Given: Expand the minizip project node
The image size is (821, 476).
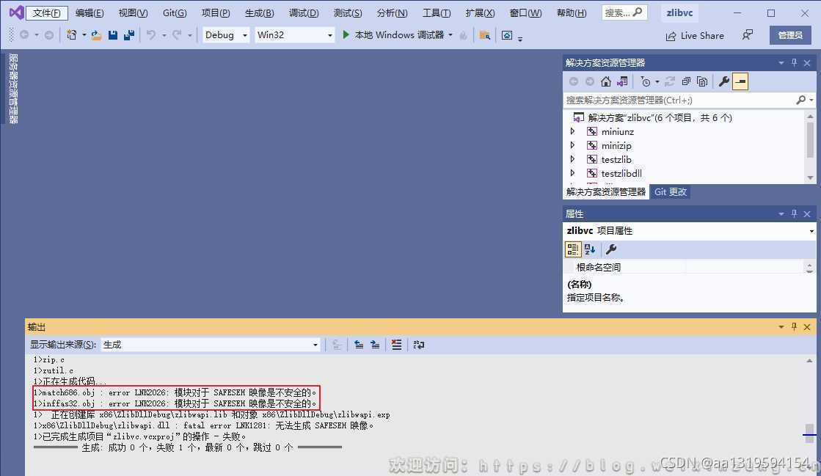Looking at the screenshot, I should pyautogui.click(x=572, y=145).
